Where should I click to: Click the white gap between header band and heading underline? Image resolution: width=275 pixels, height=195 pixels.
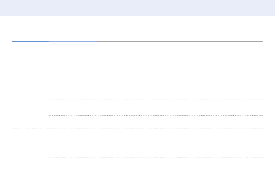137,29
